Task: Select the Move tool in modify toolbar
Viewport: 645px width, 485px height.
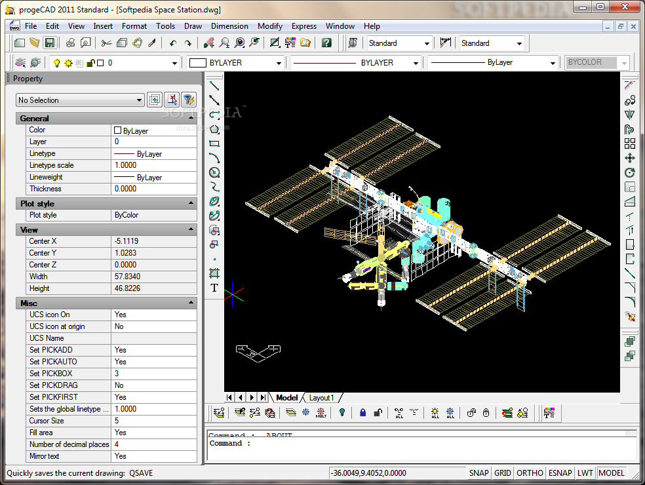Action: [x=629, y=158]
